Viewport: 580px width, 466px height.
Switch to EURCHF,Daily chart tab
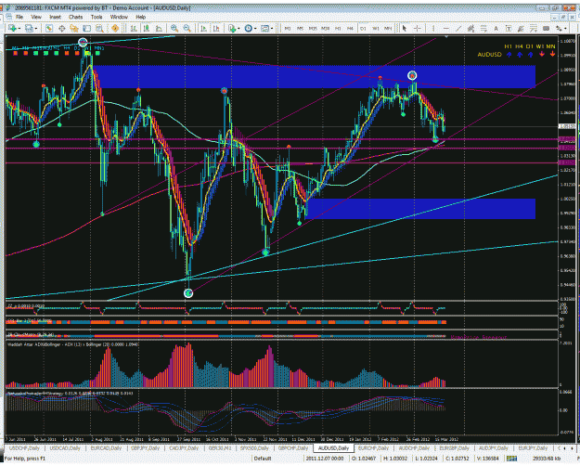pyautogui.click(x=373, y=448)
